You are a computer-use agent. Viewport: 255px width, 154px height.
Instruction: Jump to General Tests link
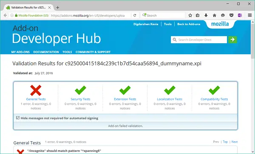point(36,99)
